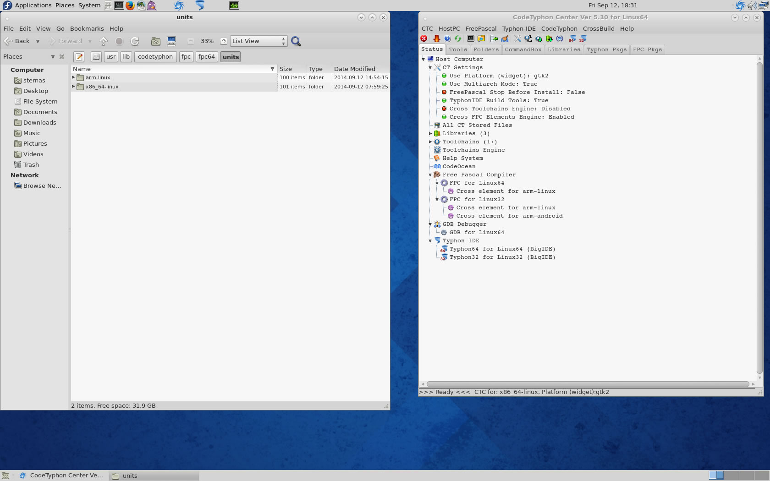The width and height of the screenshot is (770, 481).
Task: Launch Typhon64 via the 64 tornado icon
Action: [x=572, y=39]
